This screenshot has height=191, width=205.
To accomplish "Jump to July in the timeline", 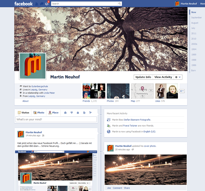I will 193,28.
